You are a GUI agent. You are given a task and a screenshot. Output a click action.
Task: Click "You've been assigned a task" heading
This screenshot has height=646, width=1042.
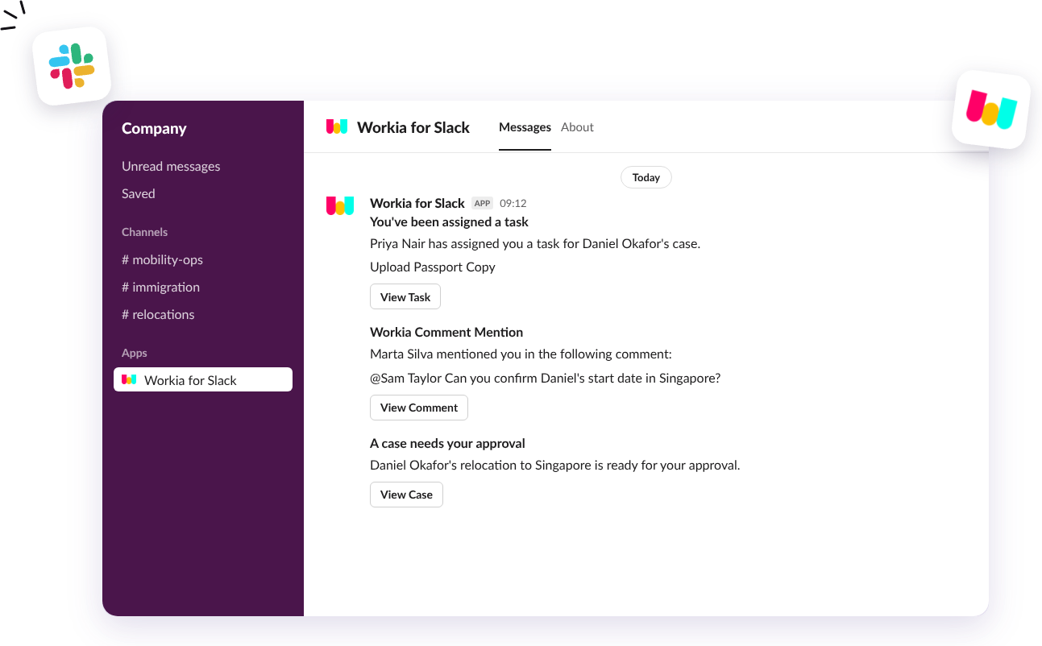(449, 222)
